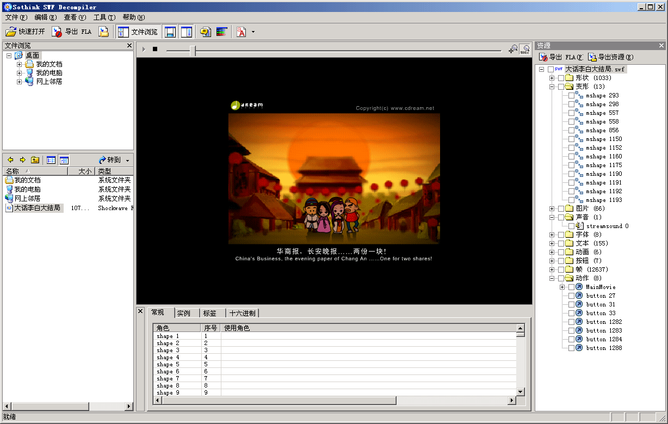Open the 文件 menu
The height and width of the screenshot is (424, 668).
tap(16, 17)
